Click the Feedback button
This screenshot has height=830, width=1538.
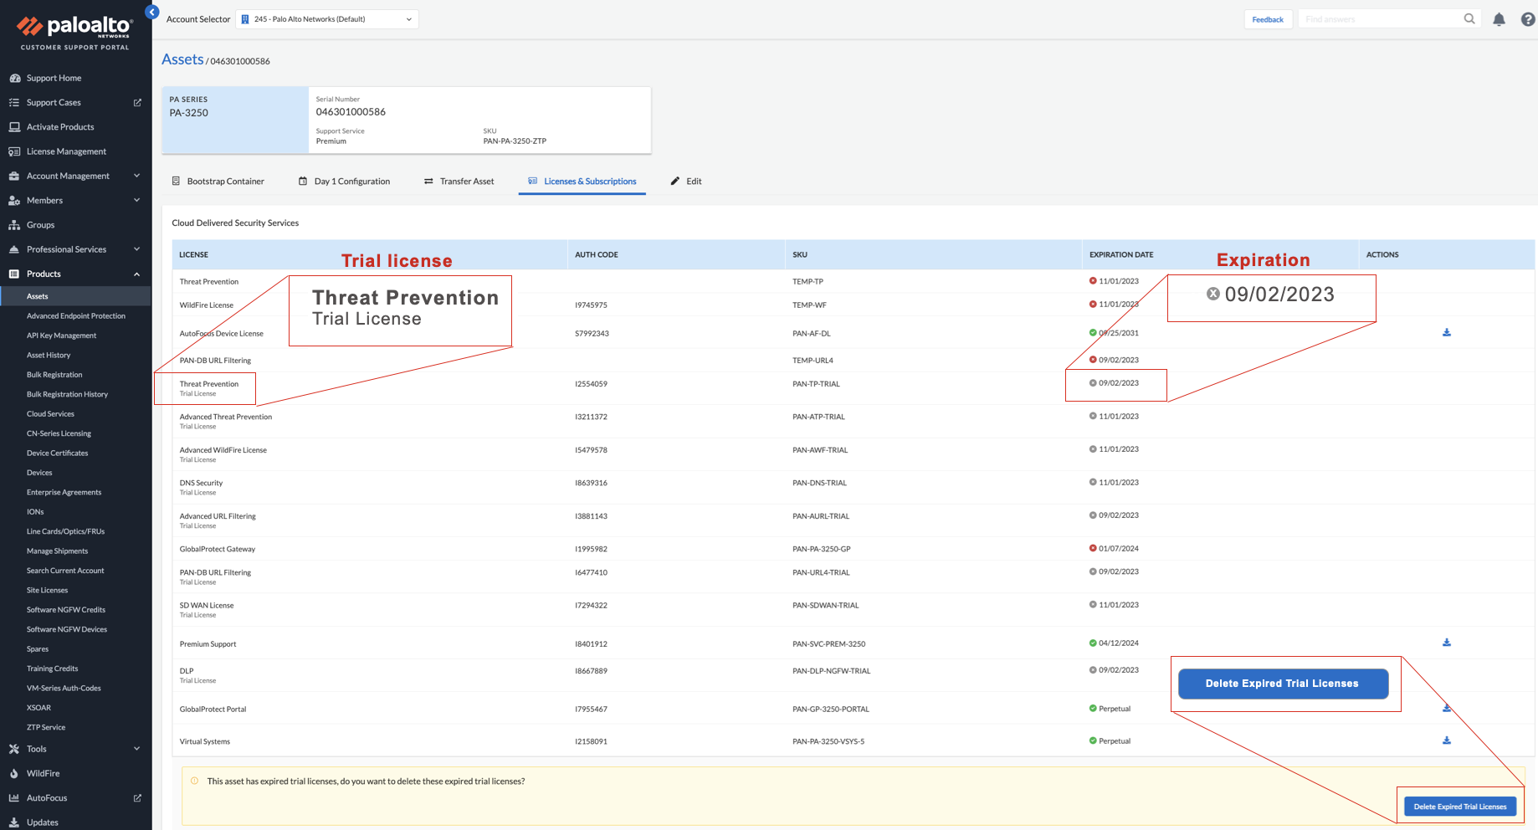pos(1267,19)
